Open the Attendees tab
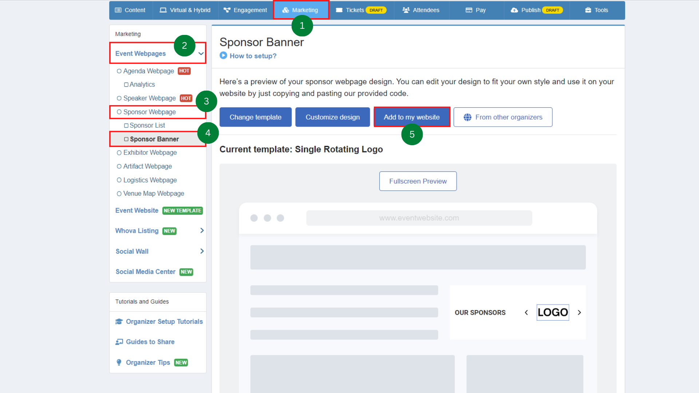Screen dimensions: 699x393 coord(421,10)
